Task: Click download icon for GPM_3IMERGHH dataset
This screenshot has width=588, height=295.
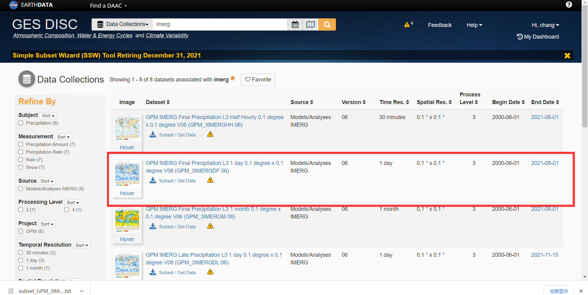Action: (153, 135)
